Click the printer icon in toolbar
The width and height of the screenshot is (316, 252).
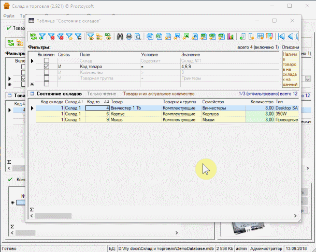(x=129, y=36)
